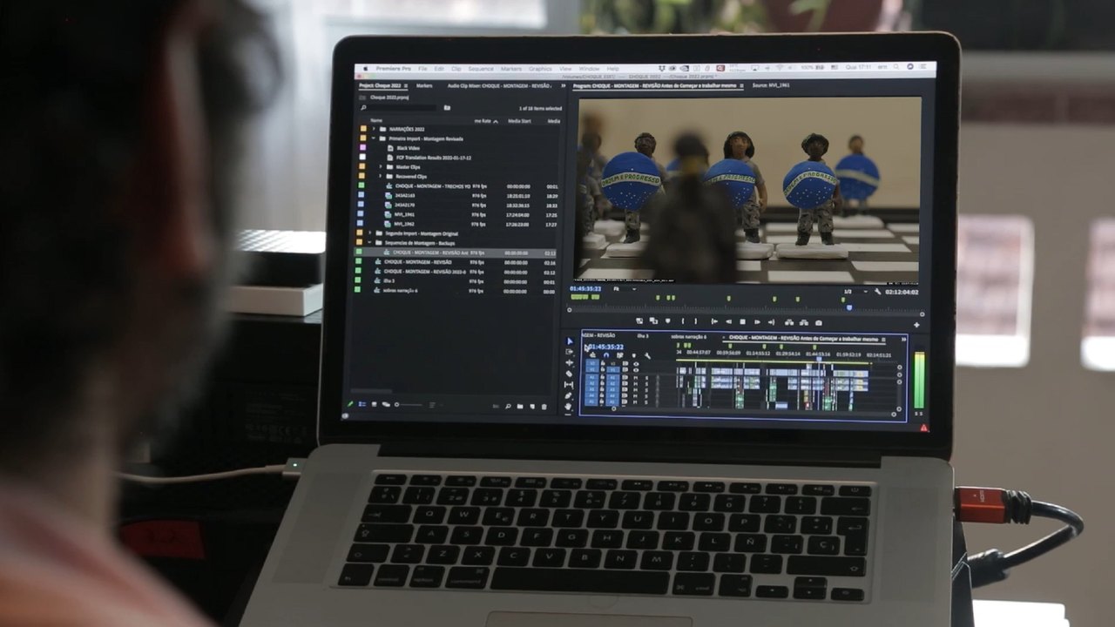Open the Sequence menu

pyautogui.click(x=480, y=69)
